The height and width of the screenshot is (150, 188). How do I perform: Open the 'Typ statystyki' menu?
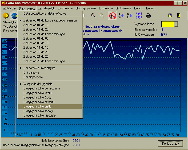tap(47, 8)
